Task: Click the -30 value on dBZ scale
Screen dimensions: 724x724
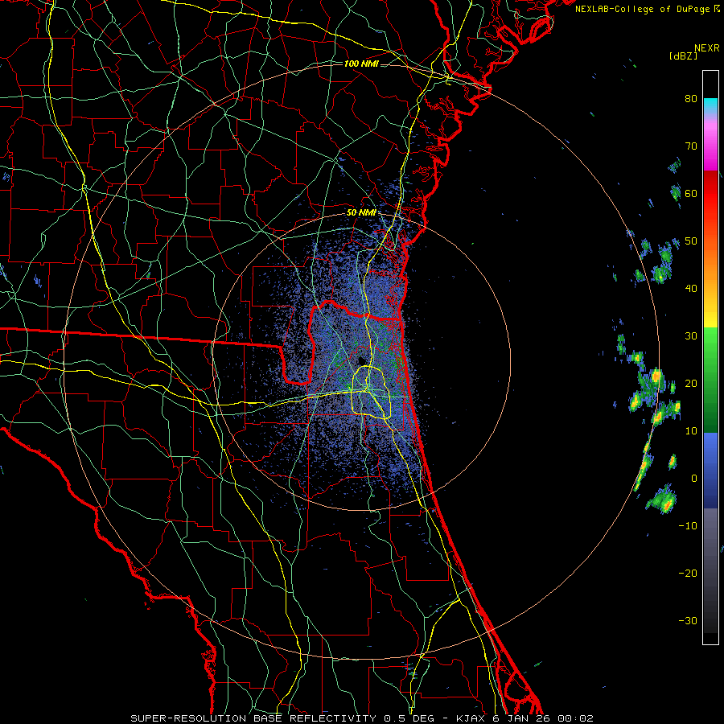Action: point(688,620)
